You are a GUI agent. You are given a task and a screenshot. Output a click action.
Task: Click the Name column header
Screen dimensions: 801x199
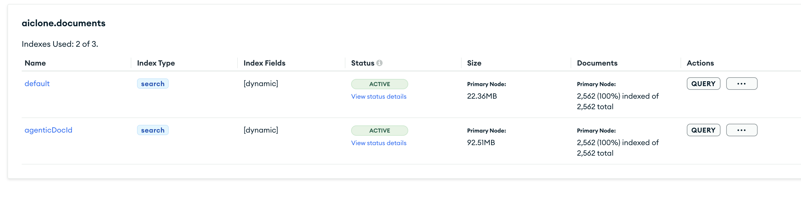point(35,63)
